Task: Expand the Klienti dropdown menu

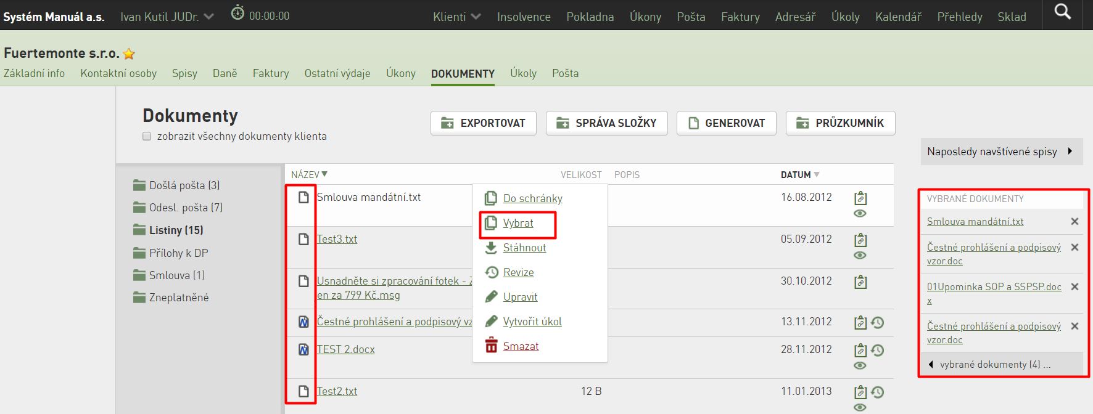Action: pyautogui.click(x=456, y=17)
